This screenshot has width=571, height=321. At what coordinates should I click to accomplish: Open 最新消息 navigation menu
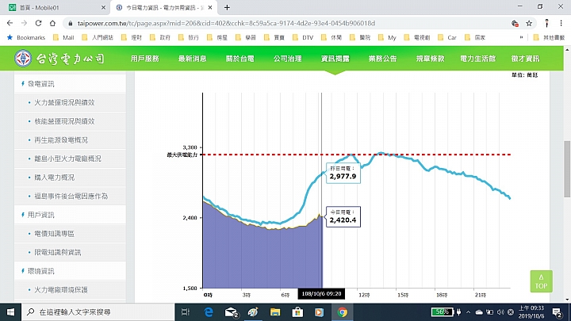pyautogui.click(x=192, y=59)
